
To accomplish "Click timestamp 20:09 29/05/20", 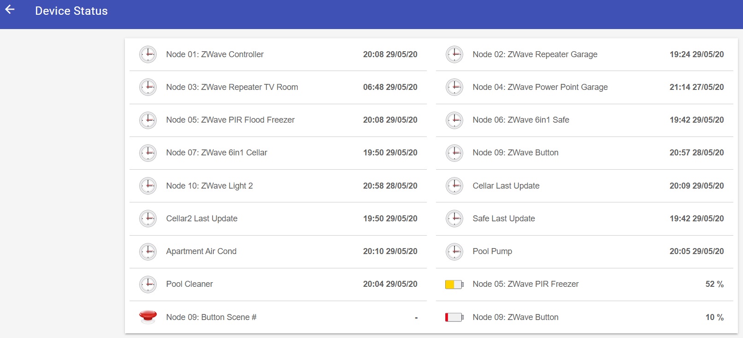I will coord(697,186).
